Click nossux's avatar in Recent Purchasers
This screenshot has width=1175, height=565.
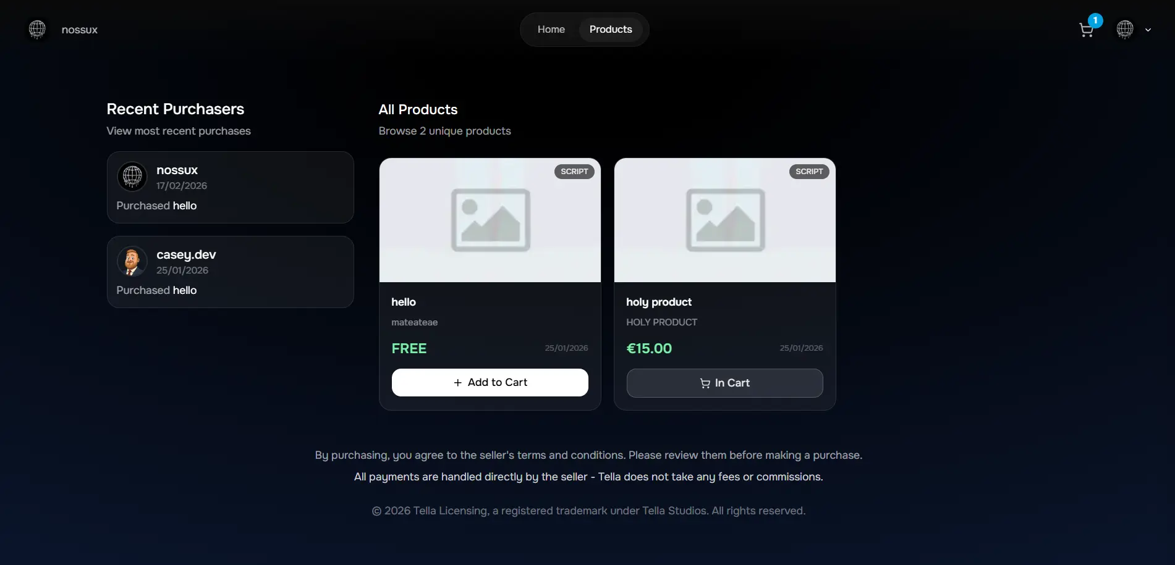pyautogui.click(x=132, y=177)
